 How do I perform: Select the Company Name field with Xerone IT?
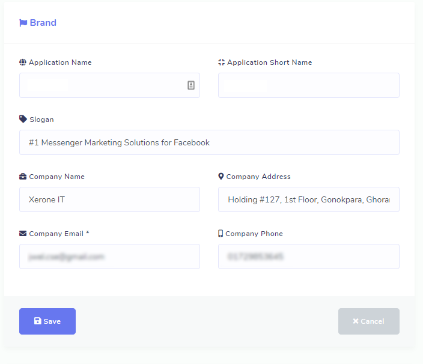click(x=109, y=199)
